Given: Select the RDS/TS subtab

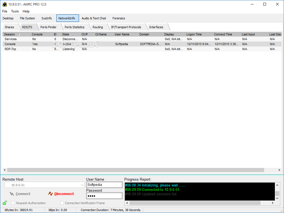Looking at the screenshot, I should pyautogui.click(x=27, y=27).
